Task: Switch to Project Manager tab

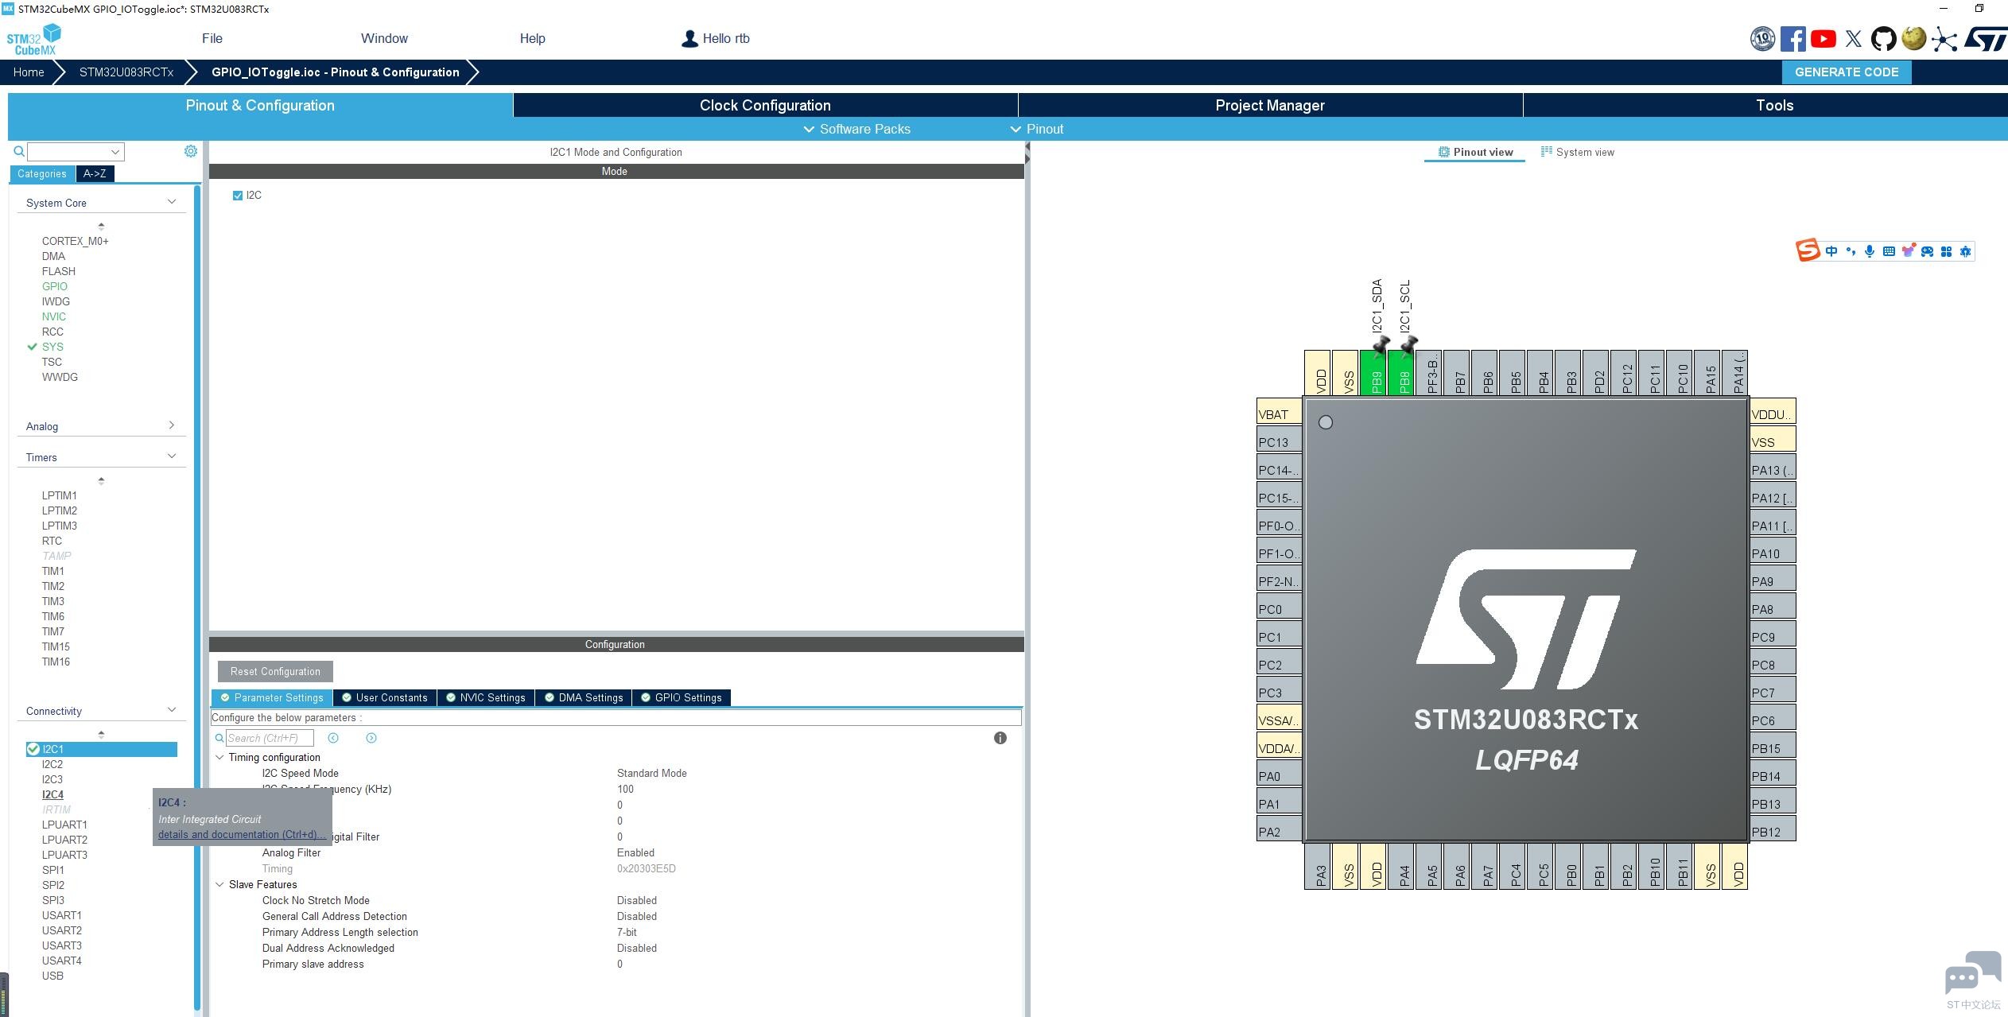Action: [x=1270, y=105]
